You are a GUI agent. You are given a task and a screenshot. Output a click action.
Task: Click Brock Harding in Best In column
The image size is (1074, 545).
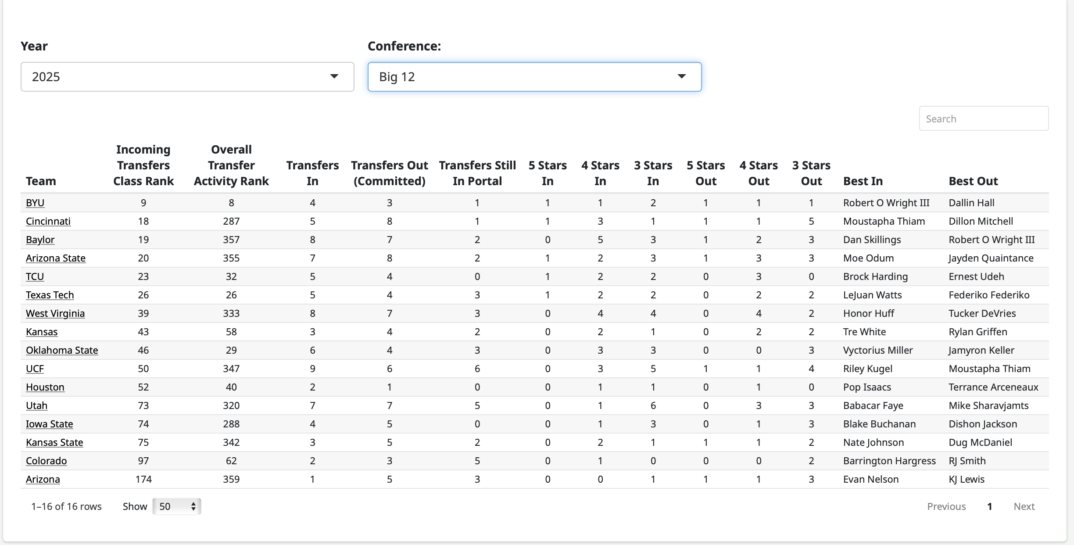(x=875, y=276)
